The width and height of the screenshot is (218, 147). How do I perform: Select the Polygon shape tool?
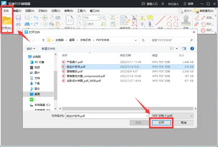coord(176,24)
